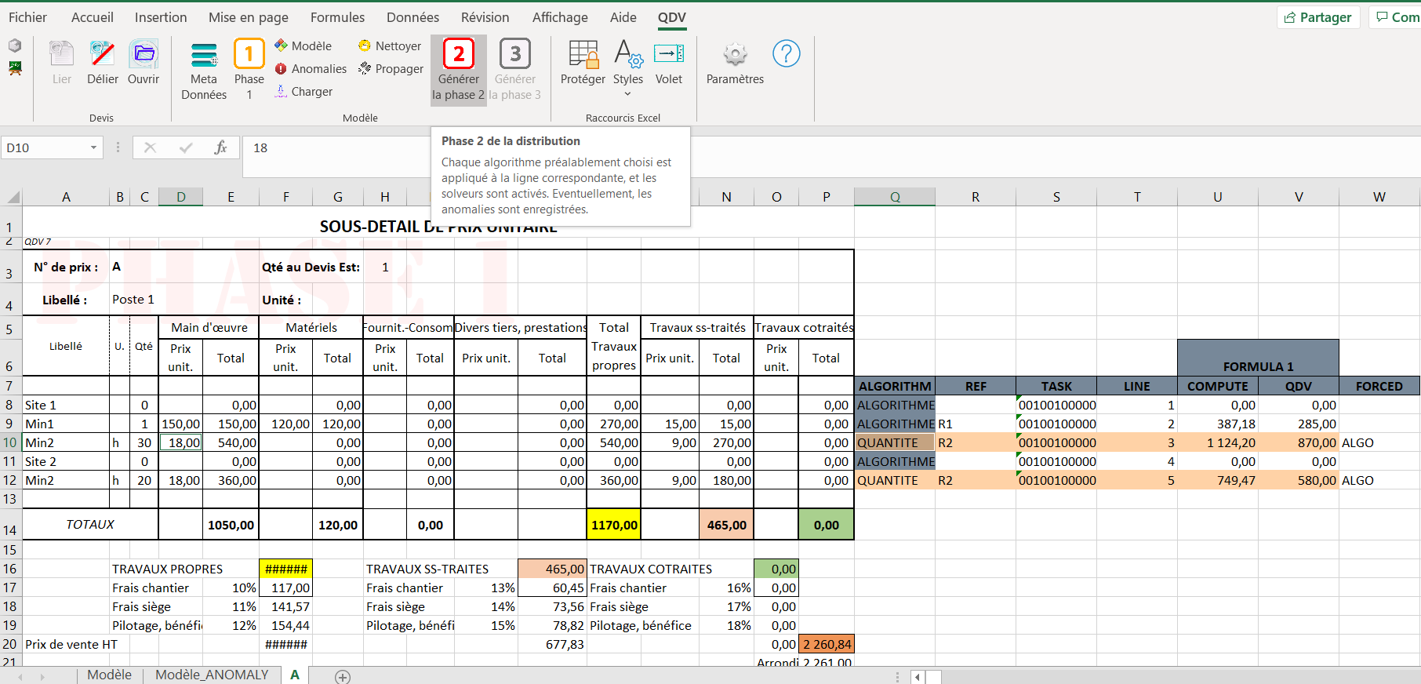Viewport: 1421px width, 684px height.
Task: Click the QUANTITE cell in row 10
Action: (x=895, y=442)
